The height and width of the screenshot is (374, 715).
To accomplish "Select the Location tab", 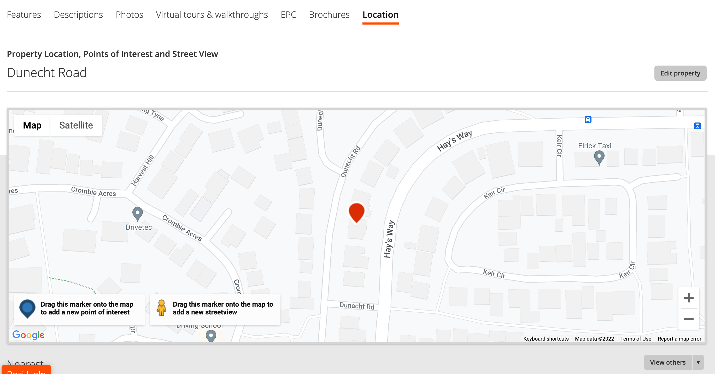I will (x=380, y=14).
